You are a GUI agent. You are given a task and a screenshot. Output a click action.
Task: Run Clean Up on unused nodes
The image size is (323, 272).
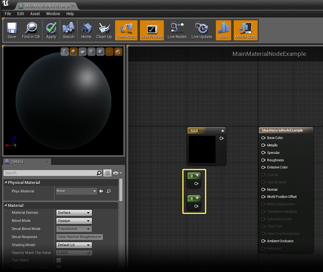tap(104, 30)
